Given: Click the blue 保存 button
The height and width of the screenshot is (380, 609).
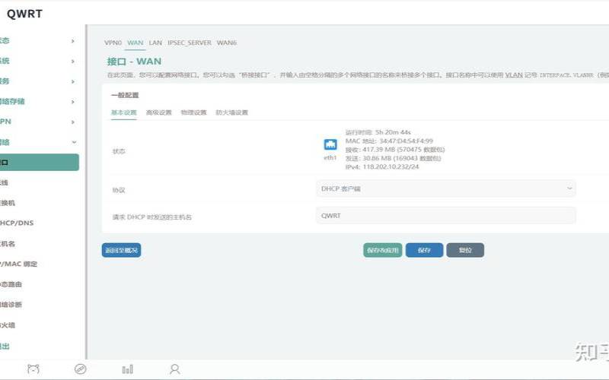Looking at the screenshot, I should pyautogui.click(x=424, y=250).
